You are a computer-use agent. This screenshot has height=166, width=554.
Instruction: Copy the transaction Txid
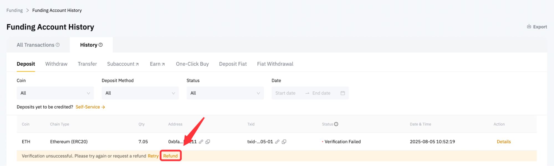click(x=284, y=142)
